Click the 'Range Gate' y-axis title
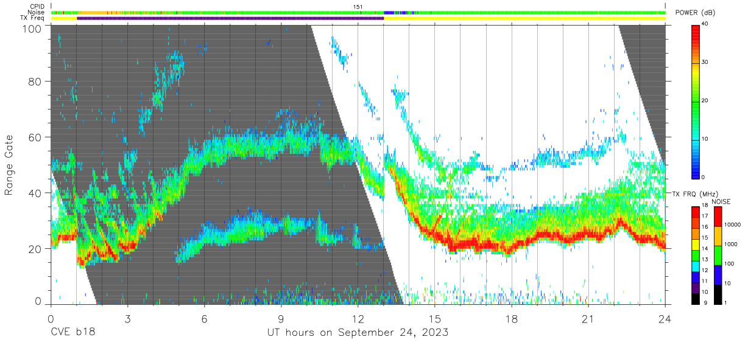This screenshot has width=748, height=345. coord(9,166)
